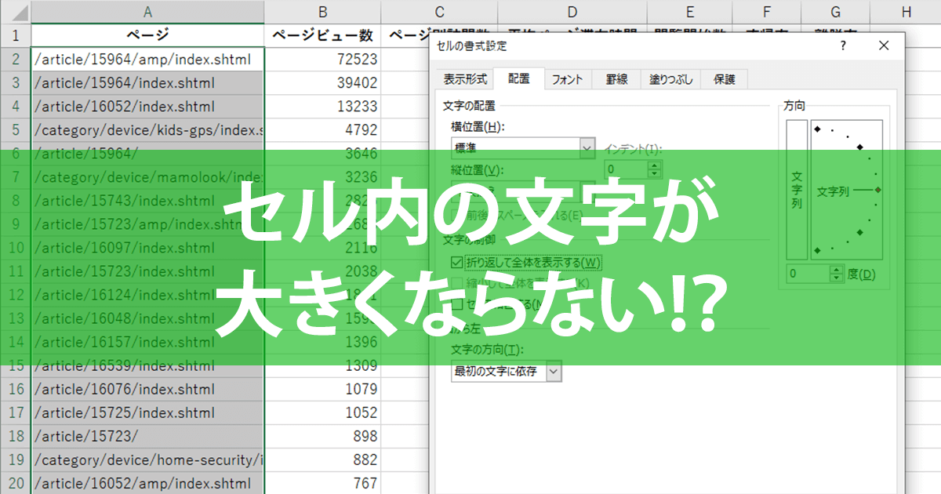
Task: Click the 度 angle spinner arrows
Action: pyautogui.click(x=837, y=274)
